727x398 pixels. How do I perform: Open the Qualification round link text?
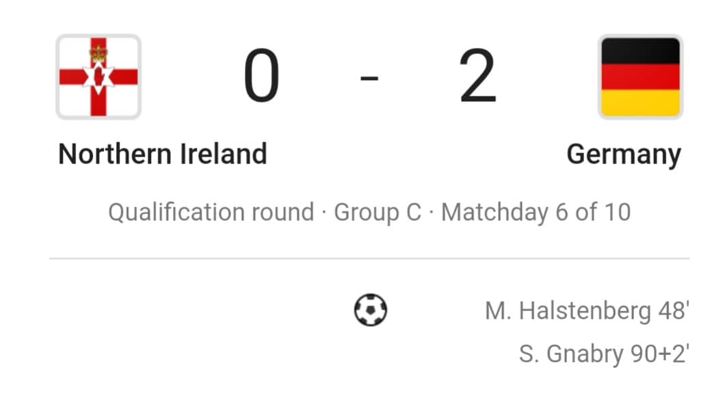(211, 213)
